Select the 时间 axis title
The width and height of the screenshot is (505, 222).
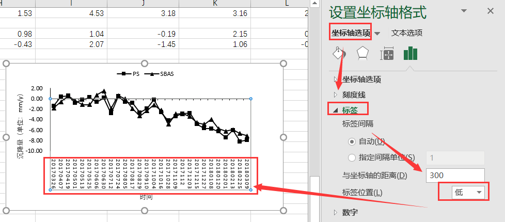coord(146,197)
